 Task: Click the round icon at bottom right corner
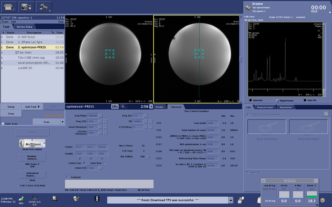pos(322,200)
